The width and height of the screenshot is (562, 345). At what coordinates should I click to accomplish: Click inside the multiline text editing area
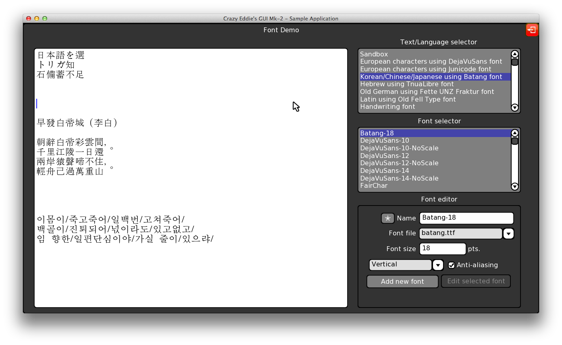click(x=189, y=177)
